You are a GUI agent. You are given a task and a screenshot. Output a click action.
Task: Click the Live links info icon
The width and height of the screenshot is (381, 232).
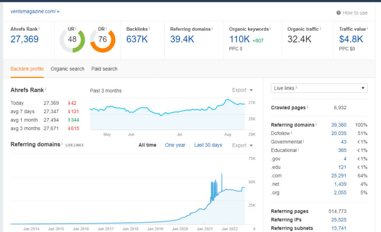296,87
